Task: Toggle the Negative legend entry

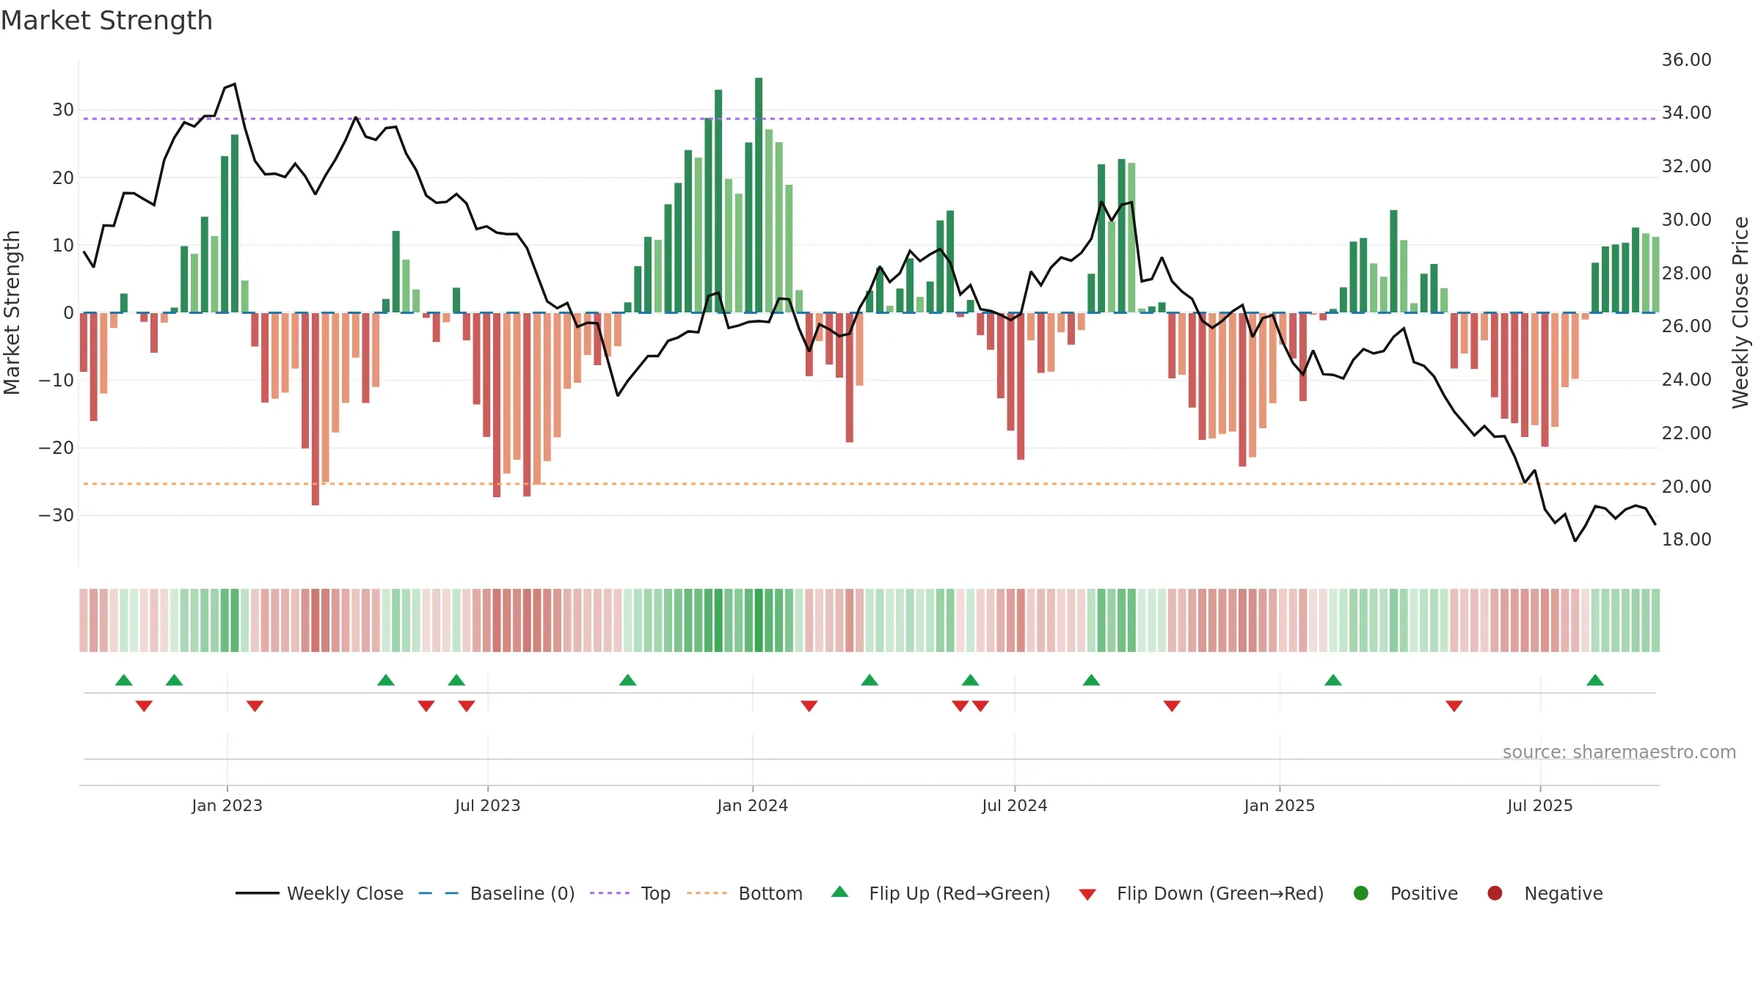Action: click(1545, 893)
